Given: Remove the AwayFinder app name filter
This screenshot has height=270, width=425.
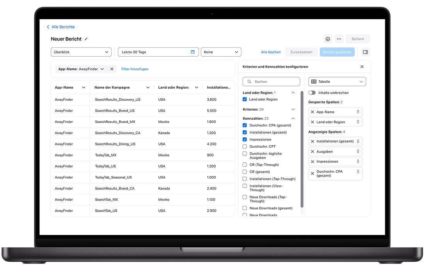Looking at the screenshot, I should point(112,69).
